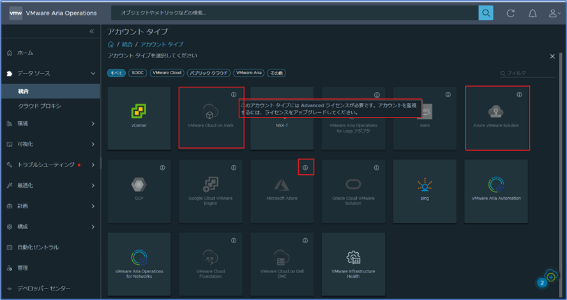
Task: Choose the VMware Cloud on AWS card
Action: click(x=211, y=118)
